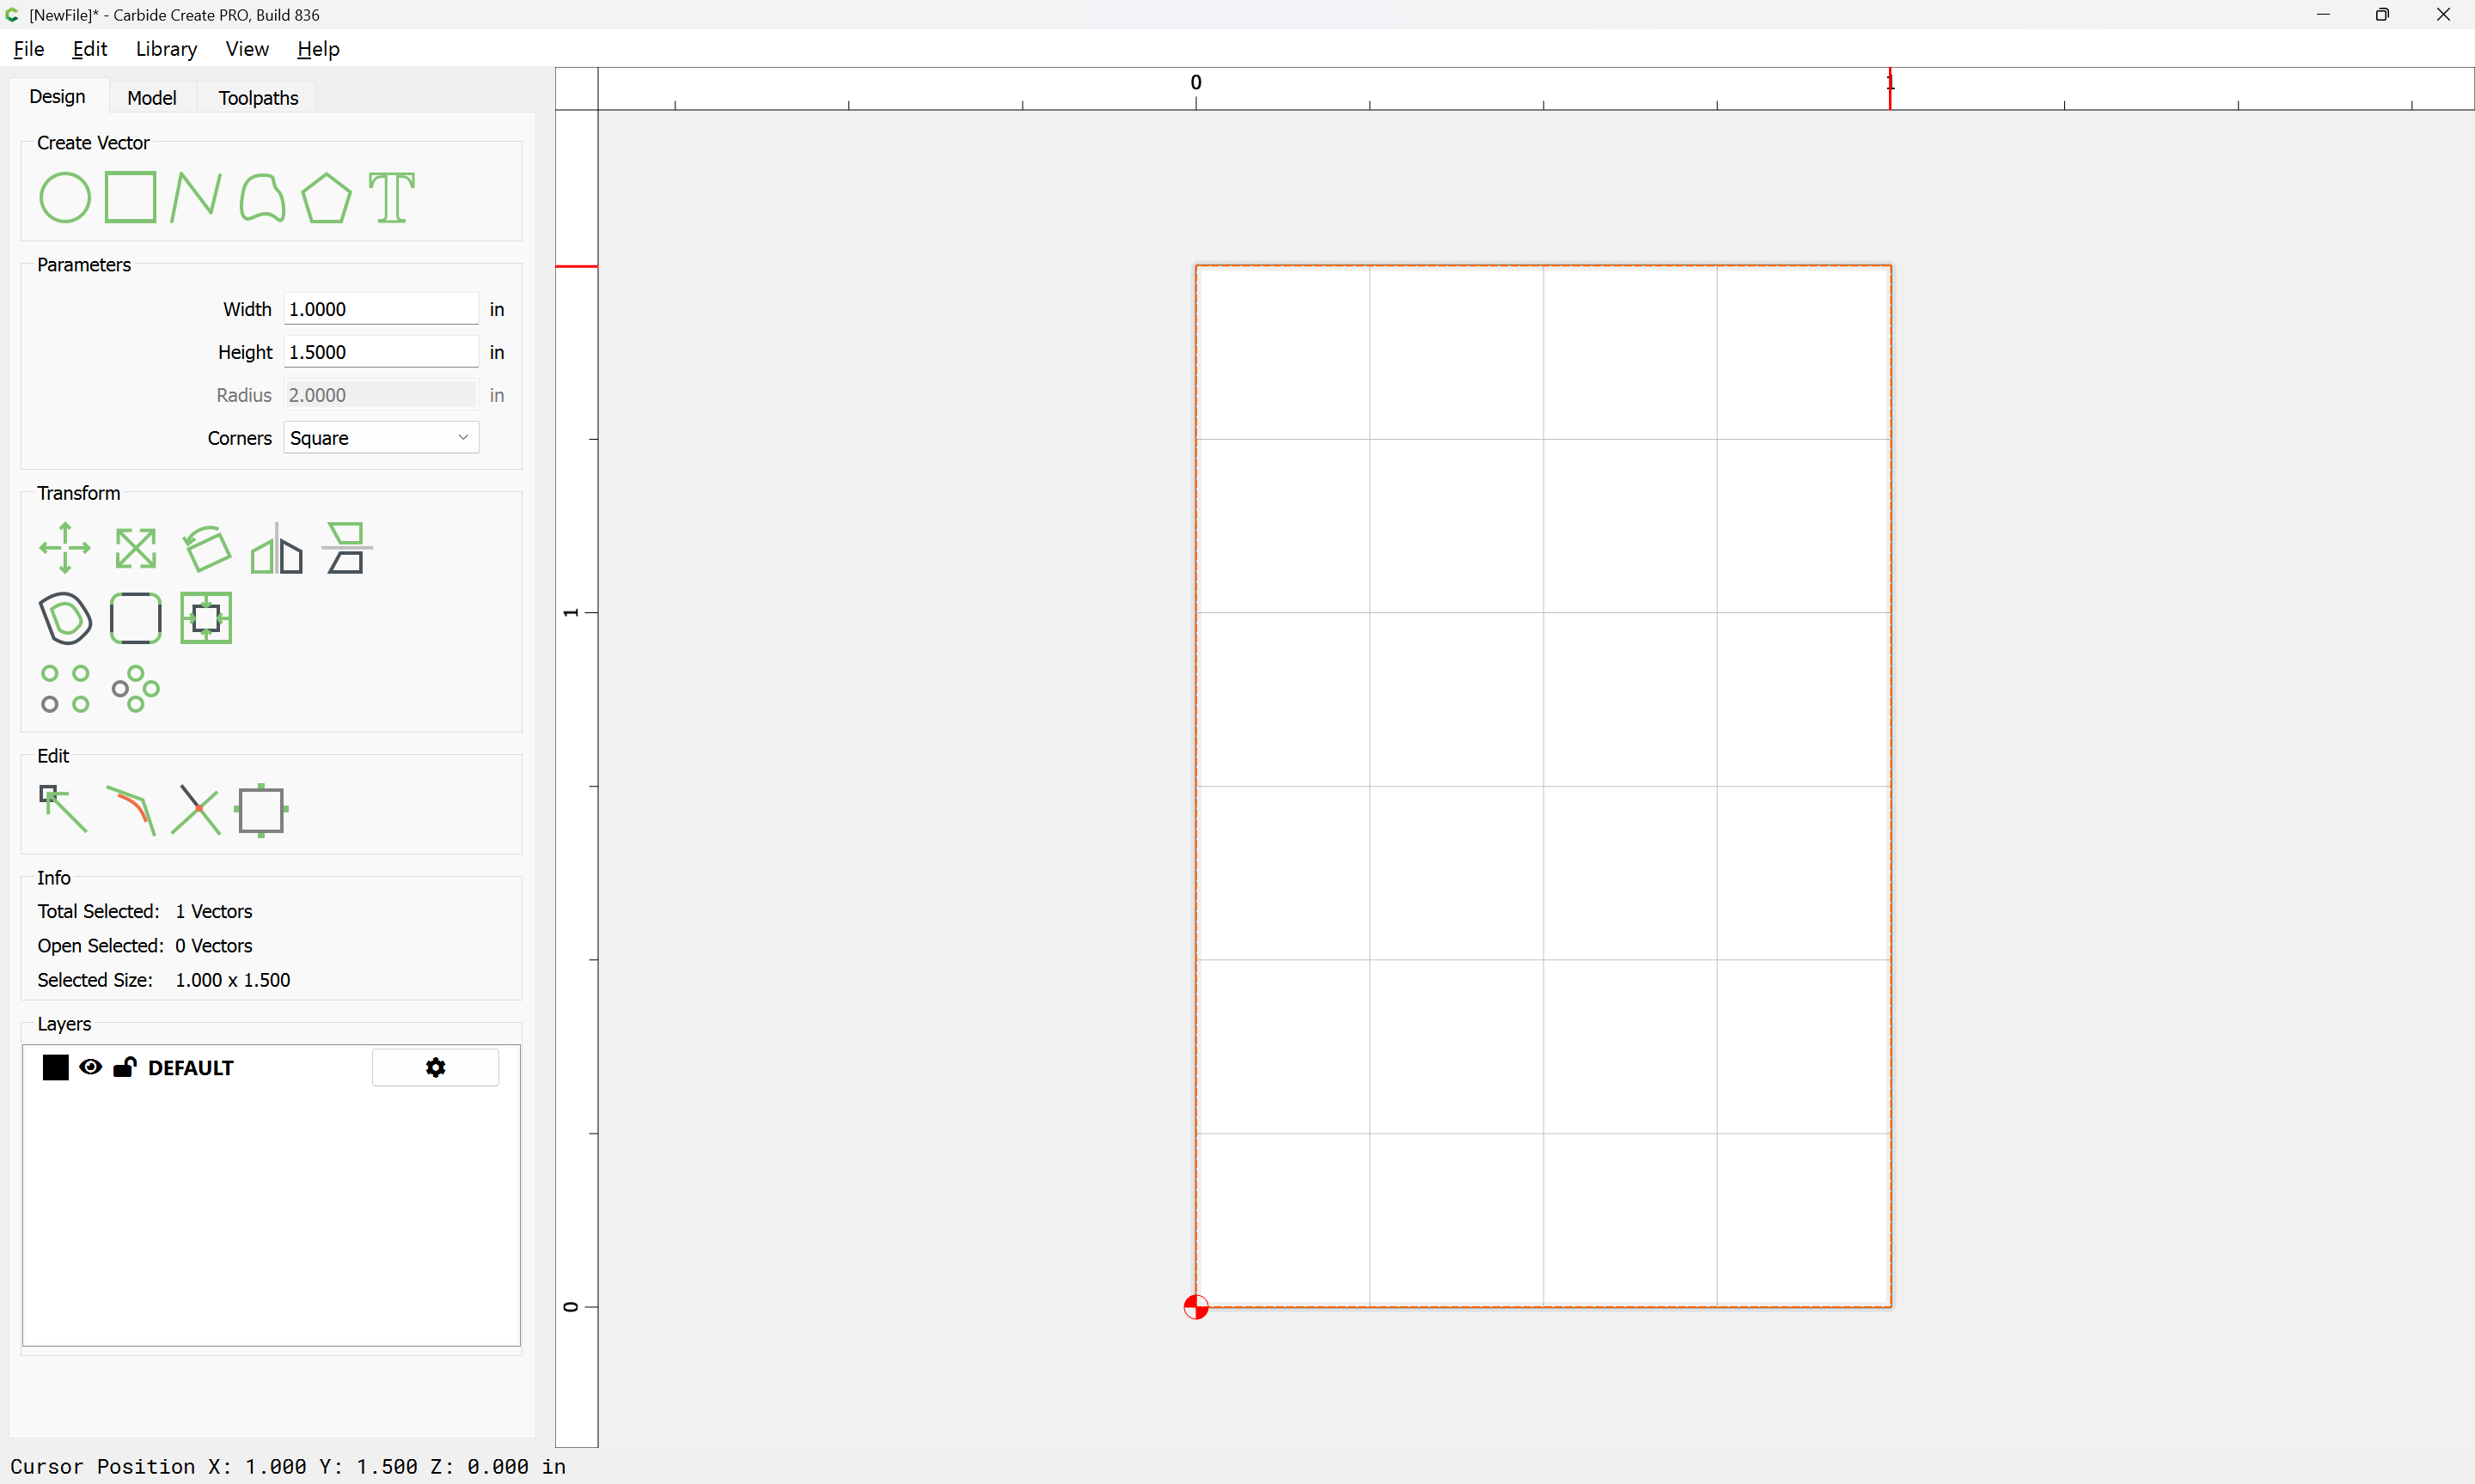Toggle the DEFAULT layer lock
The height and width of the screenshot is (1484, 2475).
click(124, 1067)
